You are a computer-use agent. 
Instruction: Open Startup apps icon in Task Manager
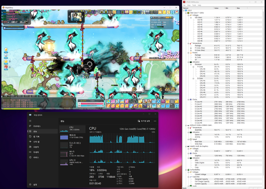pos(30,142)
